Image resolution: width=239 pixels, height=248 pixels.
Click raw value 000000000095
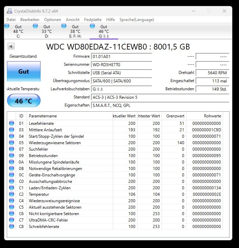(x=206, y=156)
